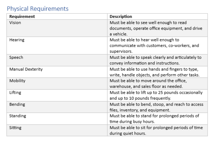Click the Sitting requirement cell

15,128
